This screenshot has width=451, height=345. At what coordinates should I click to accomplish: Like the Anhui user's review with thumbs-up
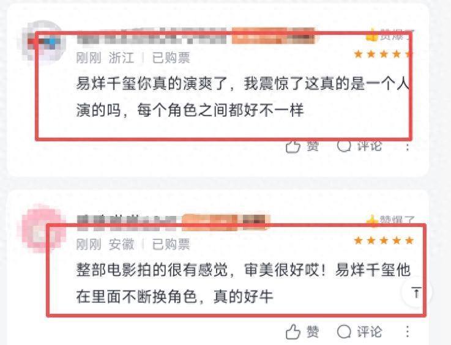[302, 332]
